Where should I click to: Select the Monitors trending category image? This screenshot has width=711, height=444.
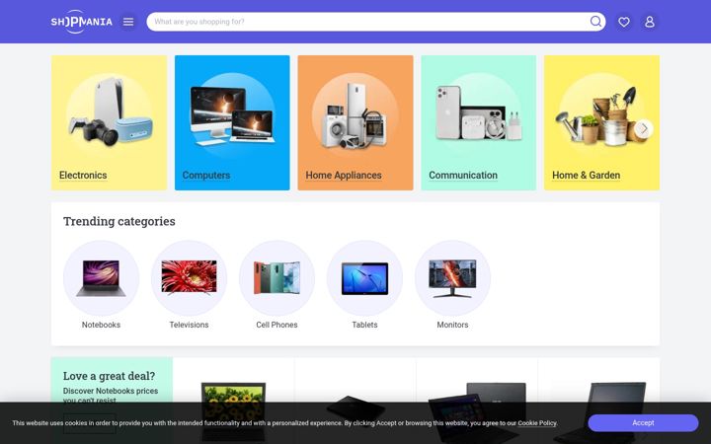tap(452, 278)
